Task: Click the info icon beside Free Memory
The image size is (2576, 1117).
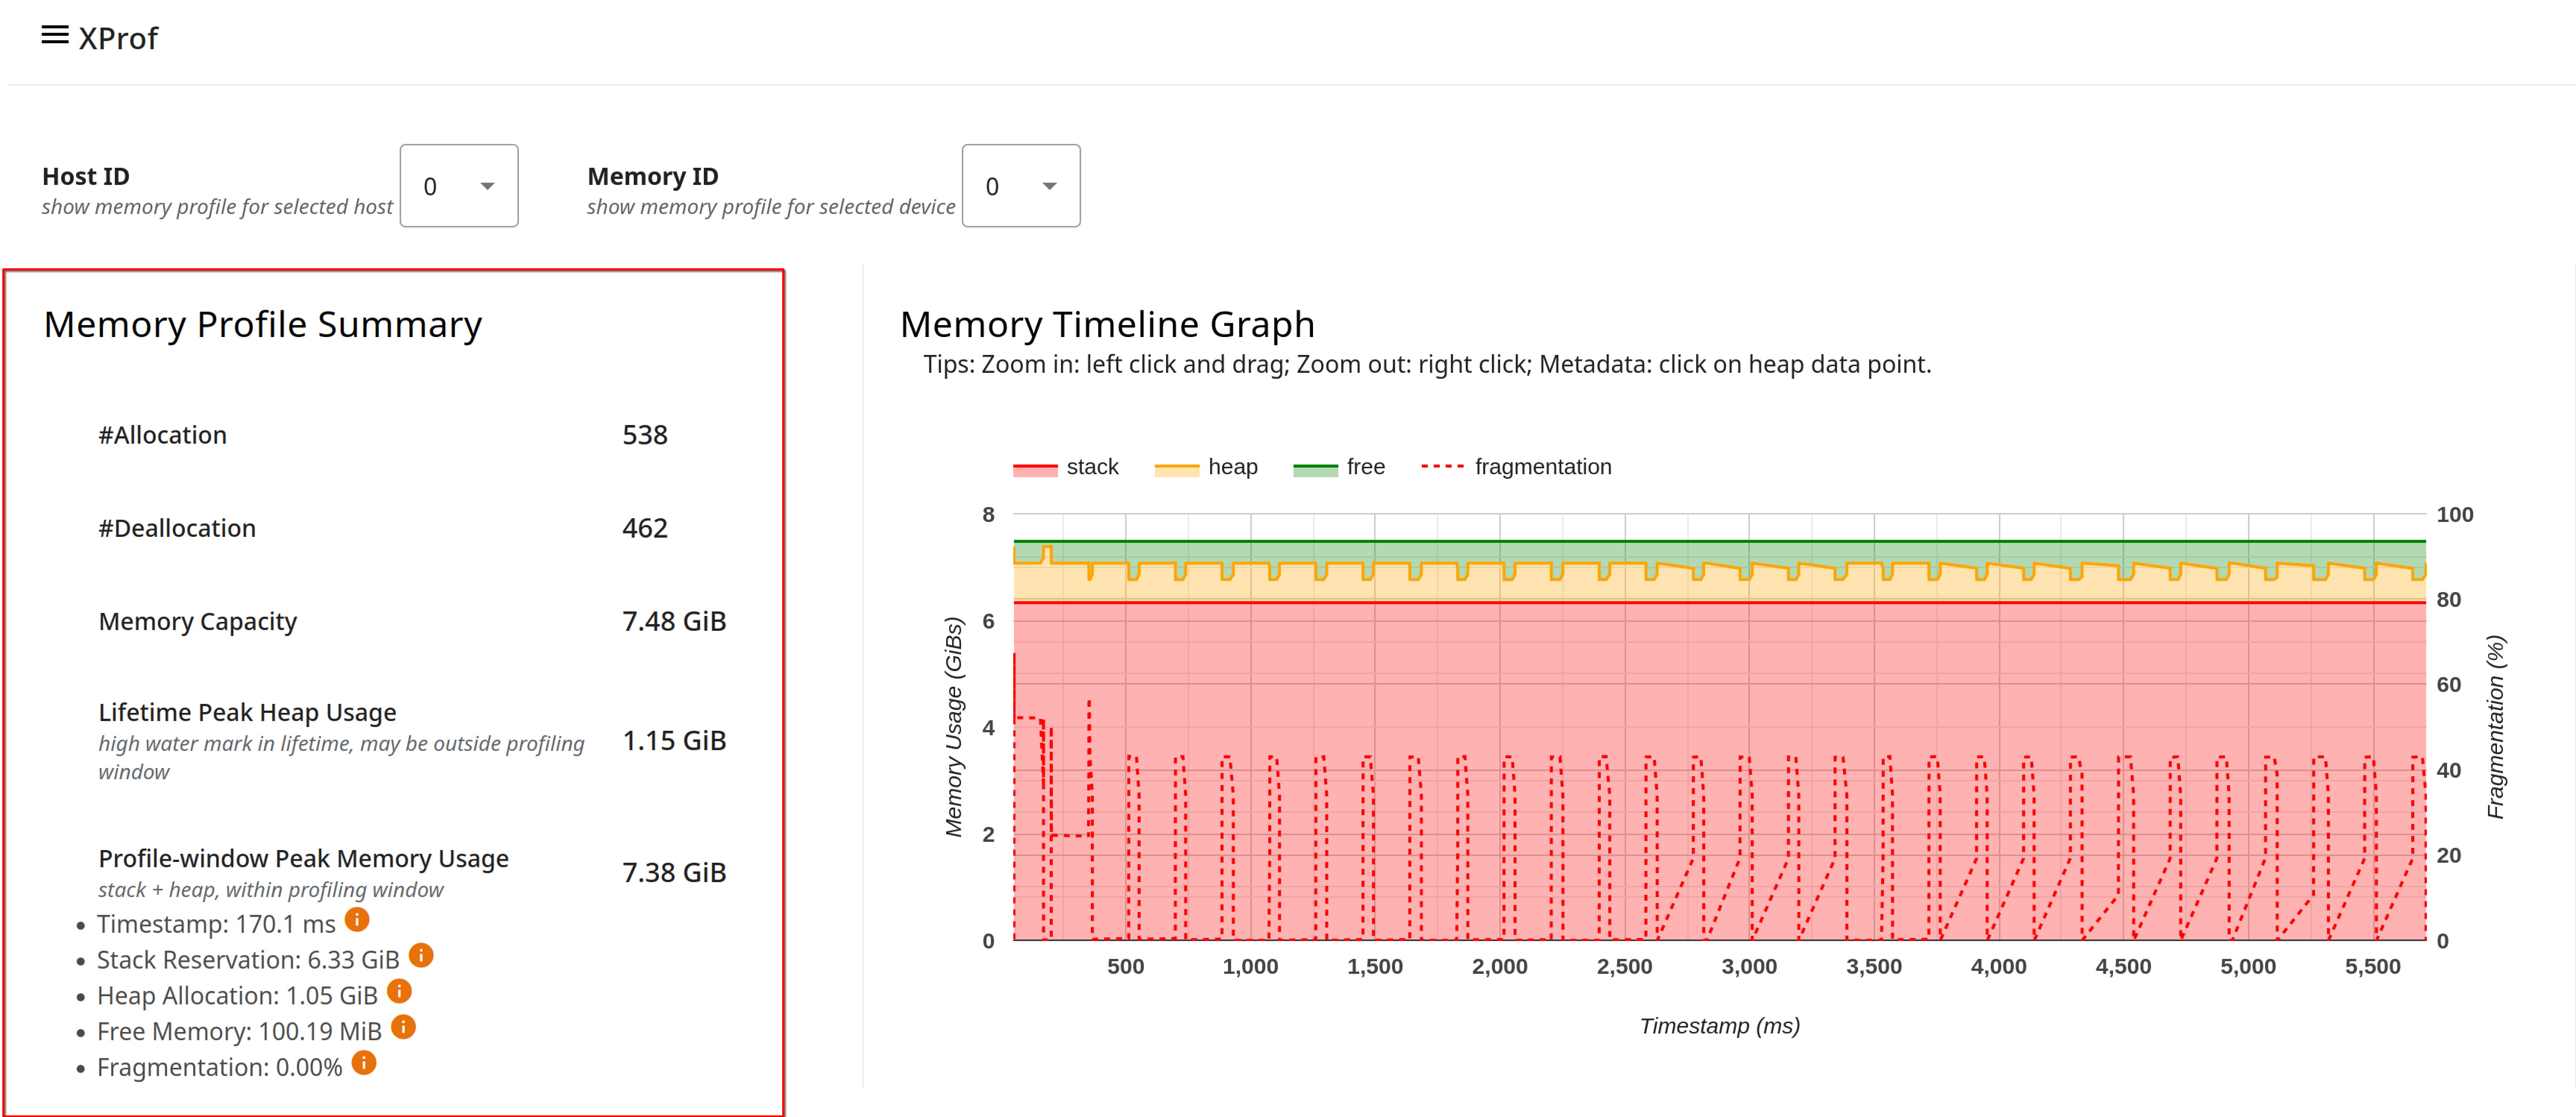Action: pos(403,1027)
